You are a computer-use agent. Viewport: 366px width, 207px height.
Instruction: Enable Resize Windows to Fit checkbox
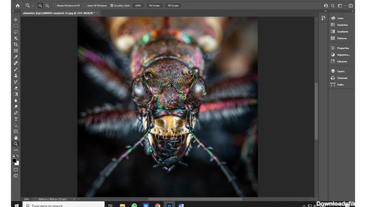(55, 5)
